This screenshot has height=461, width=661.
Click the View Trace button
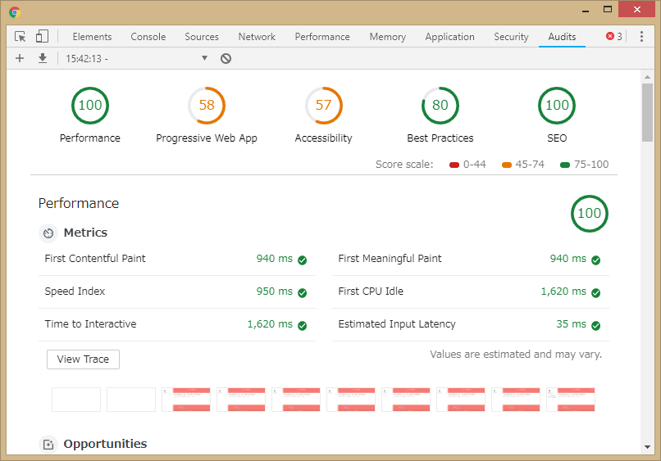pos(83,359)
